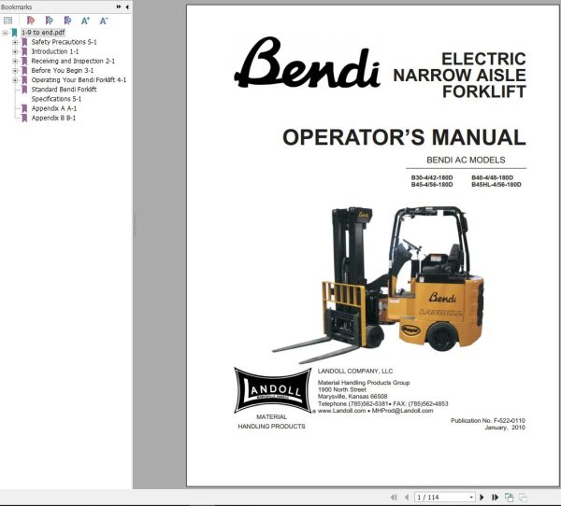
Task: Expand the Before You Begin 3-1 bookmark
Action: tap(15, 71)
